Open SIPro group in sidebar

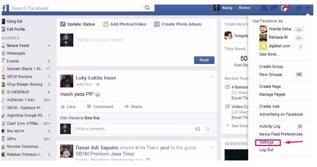point(12,139)
